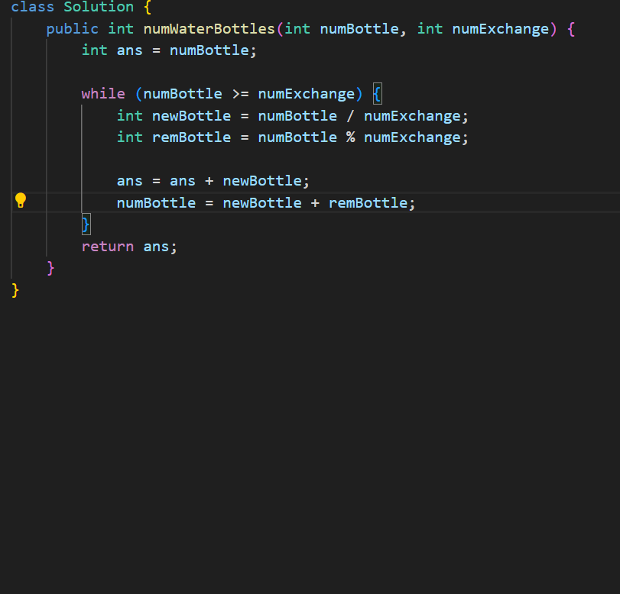Click the 'return' keyword

tap(108, 247)
